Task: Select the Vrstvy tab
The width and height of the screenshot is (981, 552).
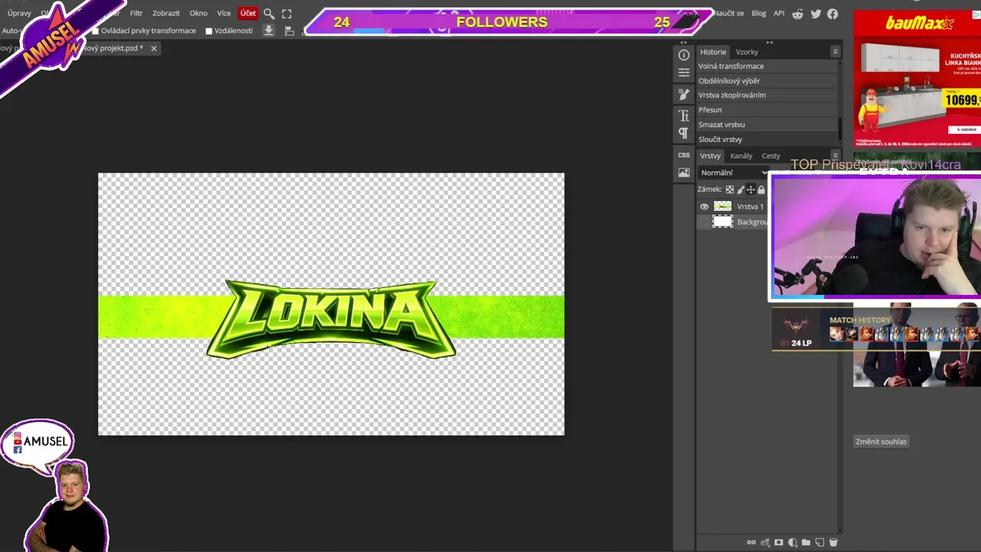Action: [x=710, y=156]
